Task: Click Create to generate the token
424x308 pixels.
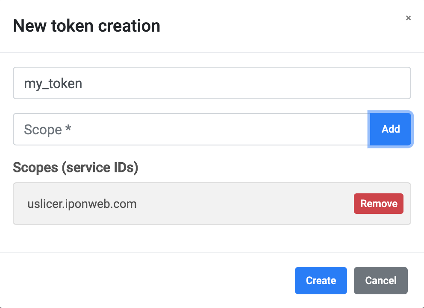Action: click(321, 281)
